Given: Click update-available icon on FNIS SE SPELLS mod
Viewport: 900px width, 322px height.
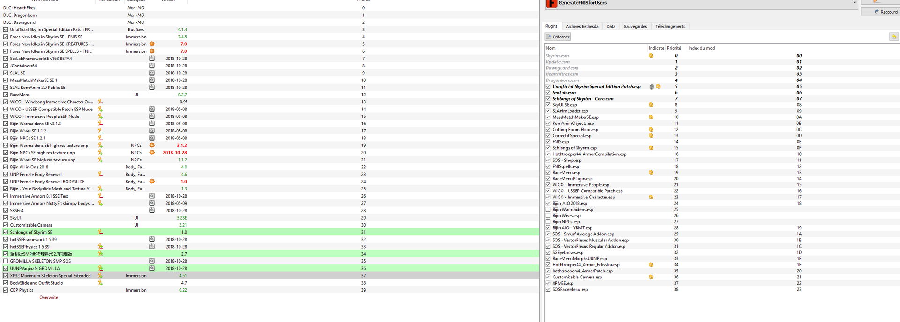Looking at the screenshot, I should pyautogui.click(x=152, y=51).
